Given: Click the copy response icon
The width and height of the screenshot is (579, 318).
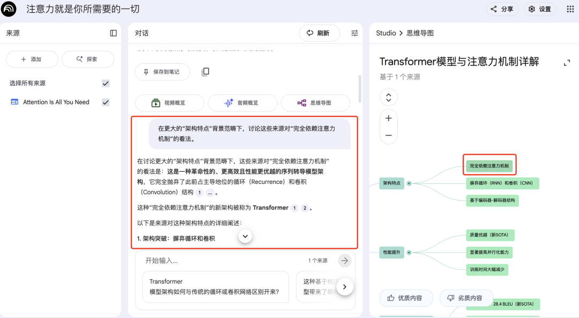Looking at the screenshot, I should (205, 72).
